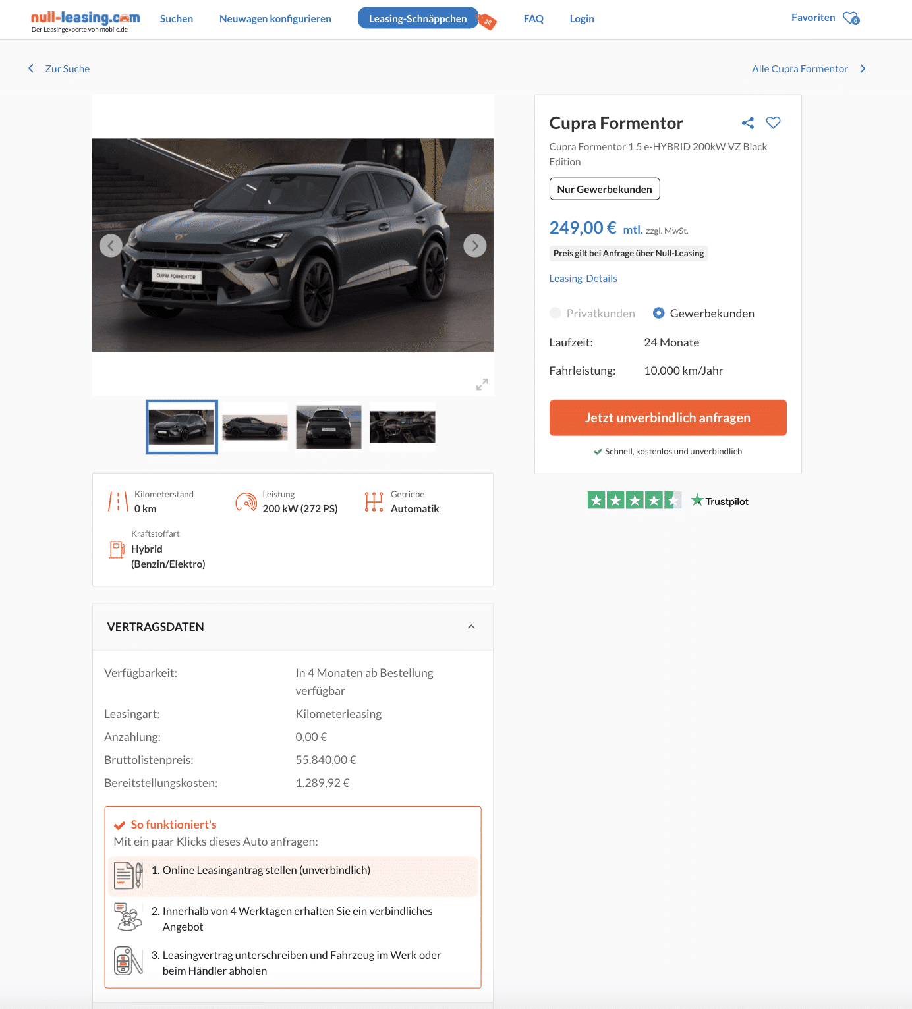Click the share icon next to Cupra Formentor

click(748, 123)
